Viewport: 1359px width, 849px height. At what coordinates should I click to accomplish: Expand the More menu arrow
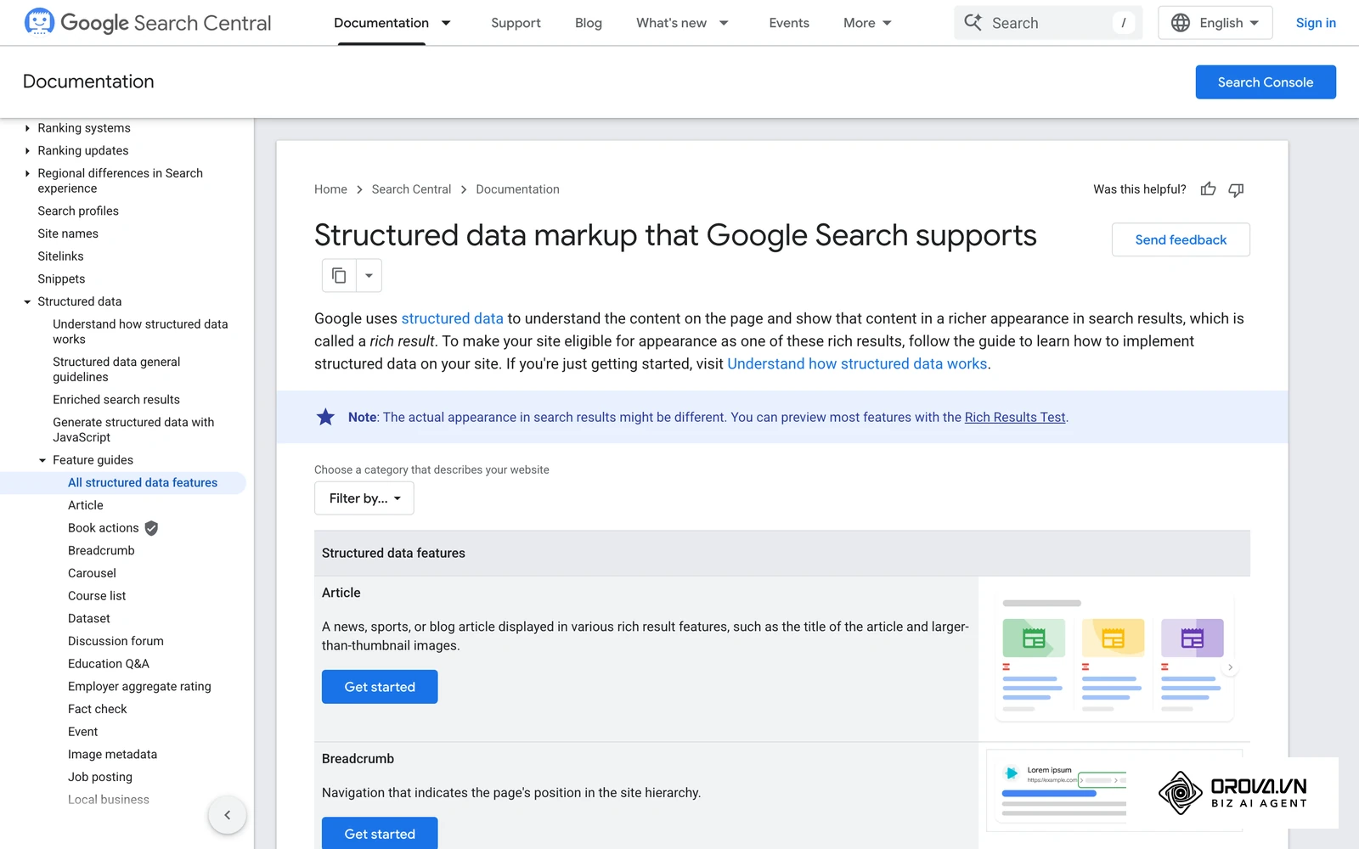pyautogui.click(x=887, y=23)
